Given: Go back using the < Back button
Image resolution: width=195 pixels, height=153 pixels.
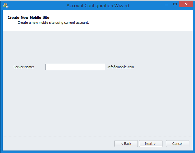Looking at the screenshot, I should [x=126, y=144].
